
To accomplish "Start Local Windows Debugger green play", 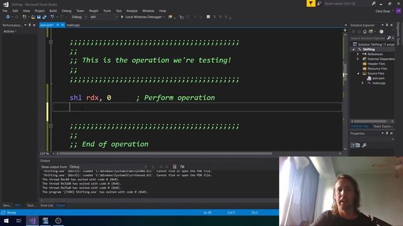I will pos(122,17).
